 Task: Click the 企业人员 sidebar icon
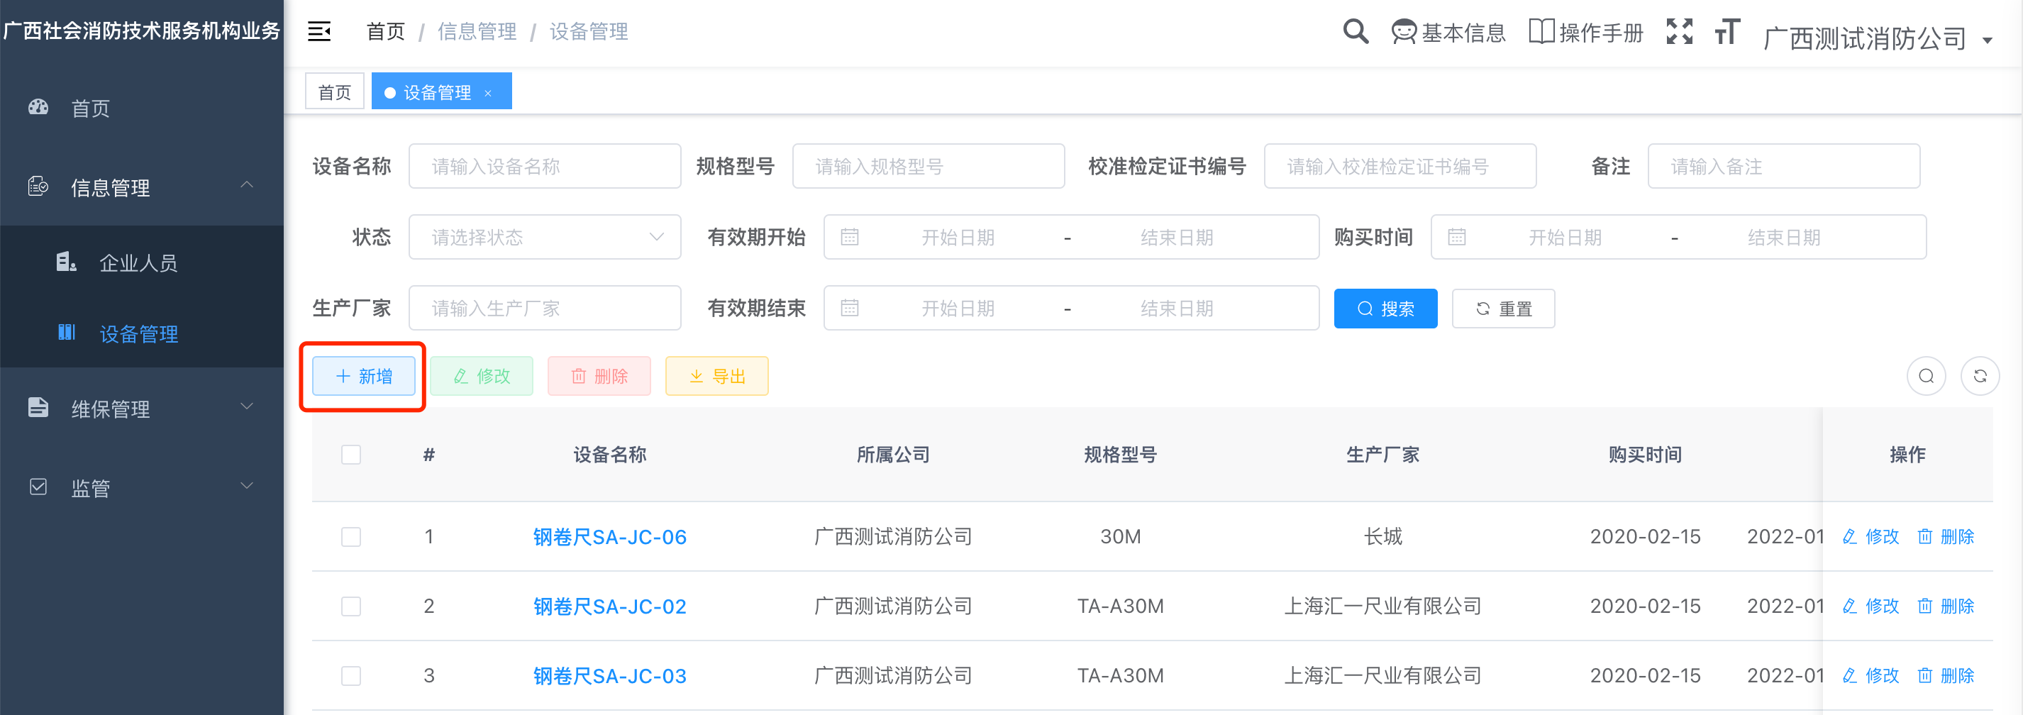coord(66,262)
